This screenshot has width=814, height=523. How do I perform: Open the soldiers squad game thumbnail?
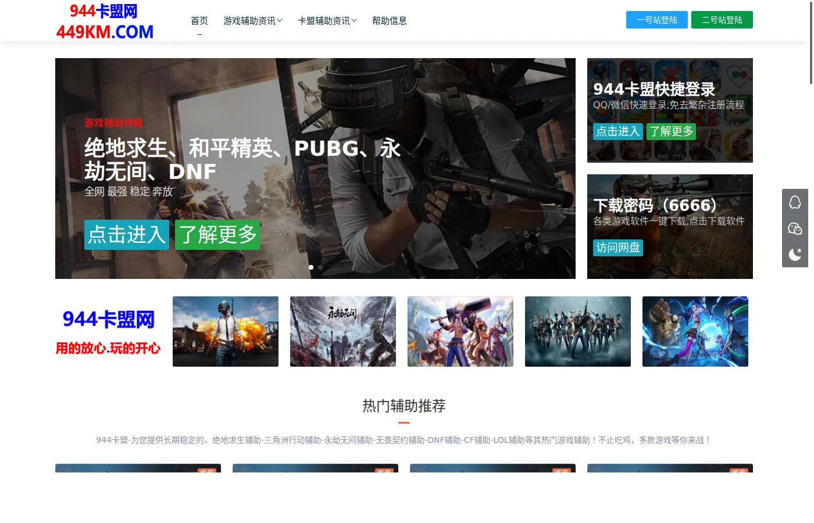578,332
